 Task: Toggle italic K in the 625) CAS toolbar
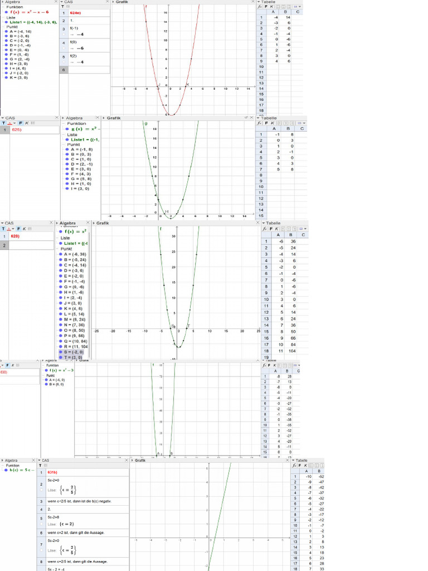coord(27,123)
